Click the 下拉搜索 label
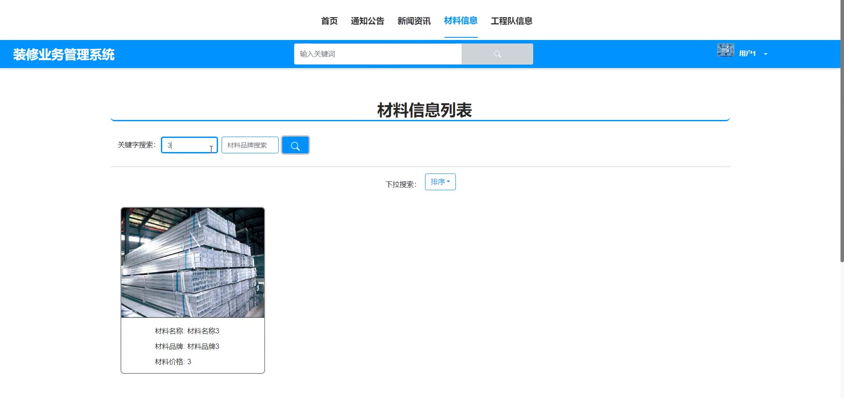Image resolution: width=844 pixels, height=398 pixels. [x=401, y=184]
